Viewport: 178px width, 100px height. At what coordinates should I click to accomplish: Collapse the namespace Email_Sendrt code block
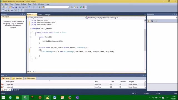[31, 29]
